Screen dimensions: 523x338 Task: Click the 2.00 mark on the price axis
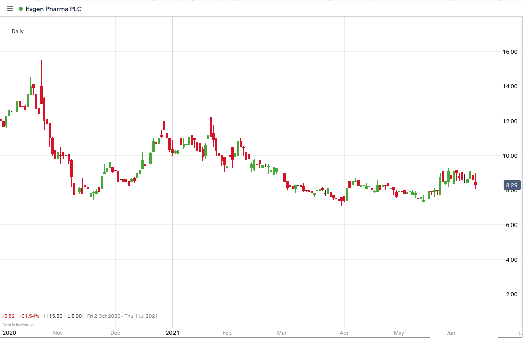(512, 295)
